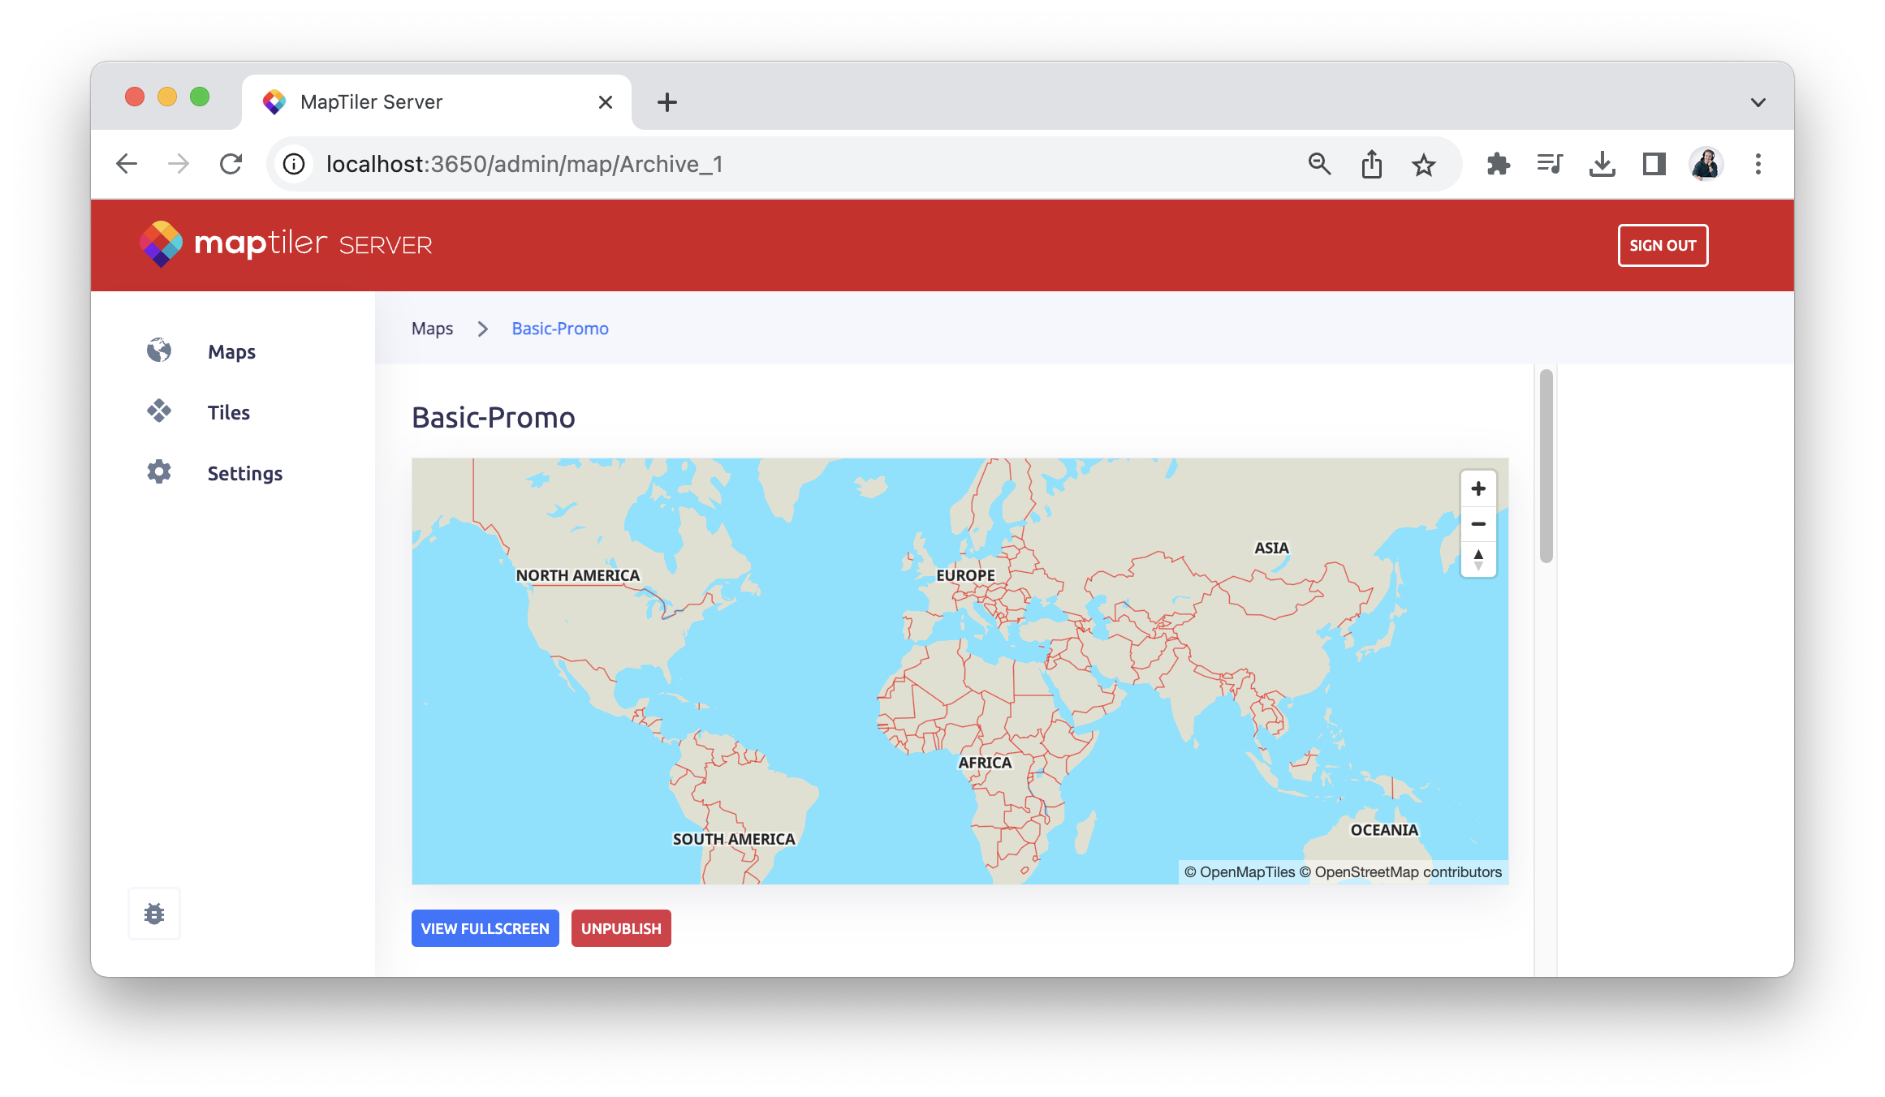Click the map zoom out minus button

[x=1477, y=524]
